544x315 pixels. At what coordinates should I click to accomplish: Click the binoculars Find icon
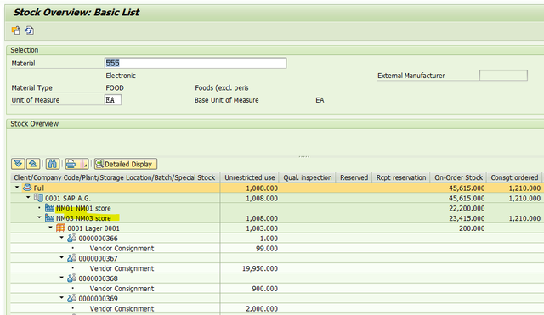(53, 164)
